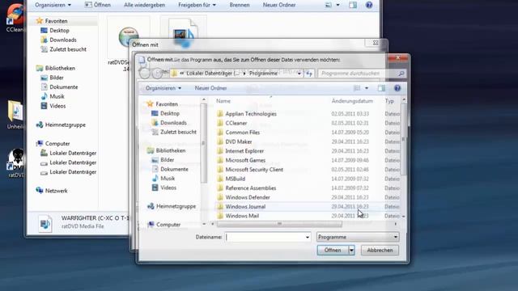Change view icon in file dialog

click(357, 88)
